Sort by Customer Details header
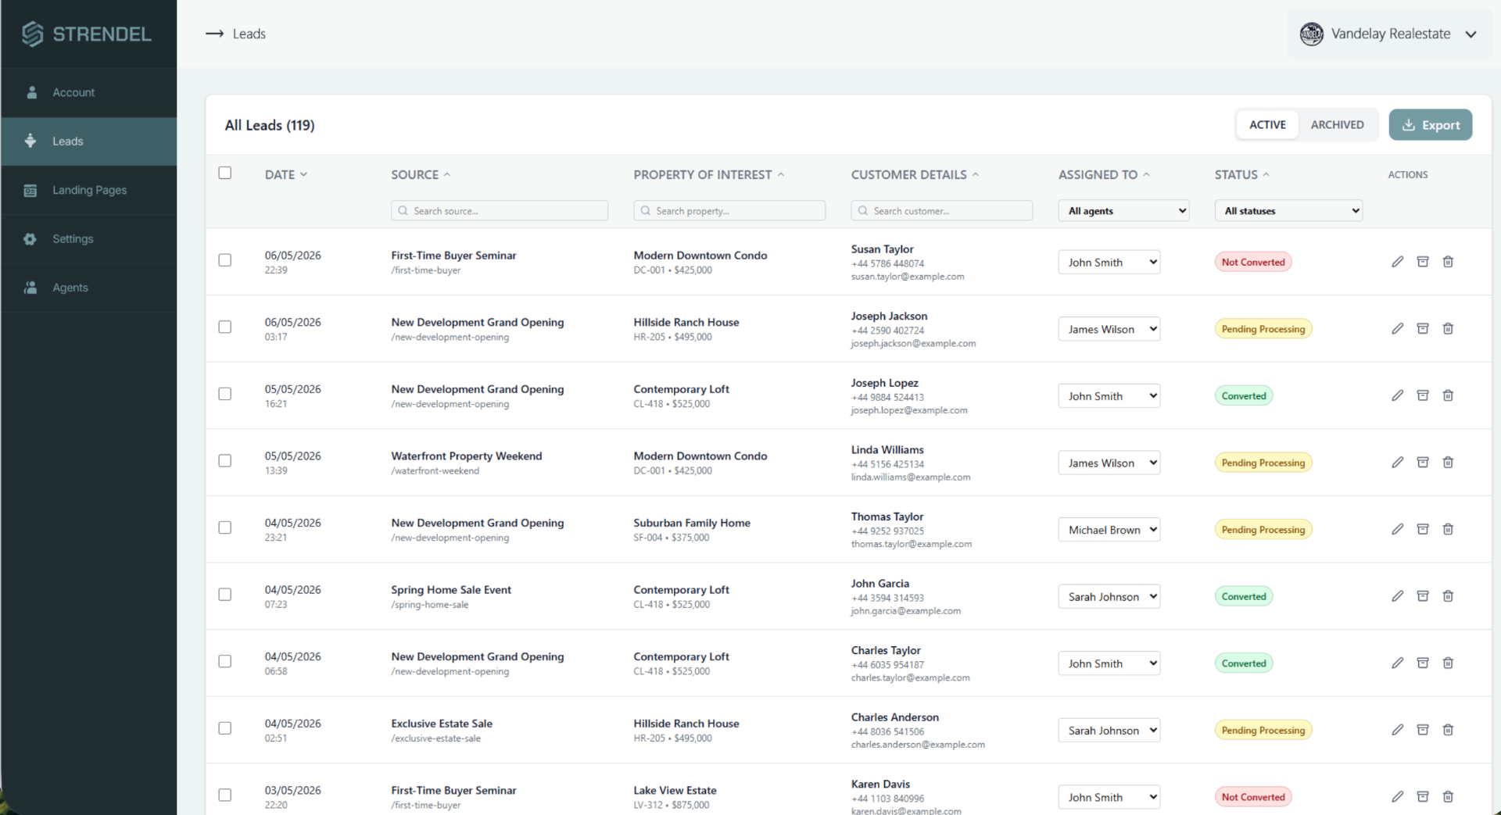The width and height of the screenshot is (1501, 815). [x=915, y=174]
